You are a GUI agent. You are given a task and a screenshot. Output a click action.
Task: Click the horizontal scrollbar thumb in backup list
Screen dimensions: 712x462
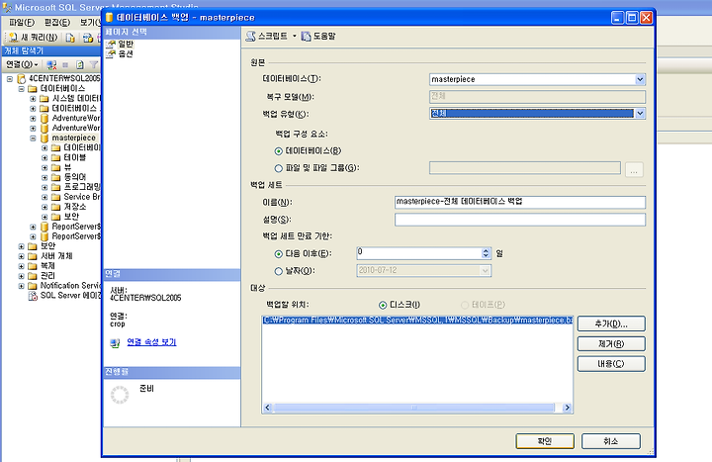(413, 408)
